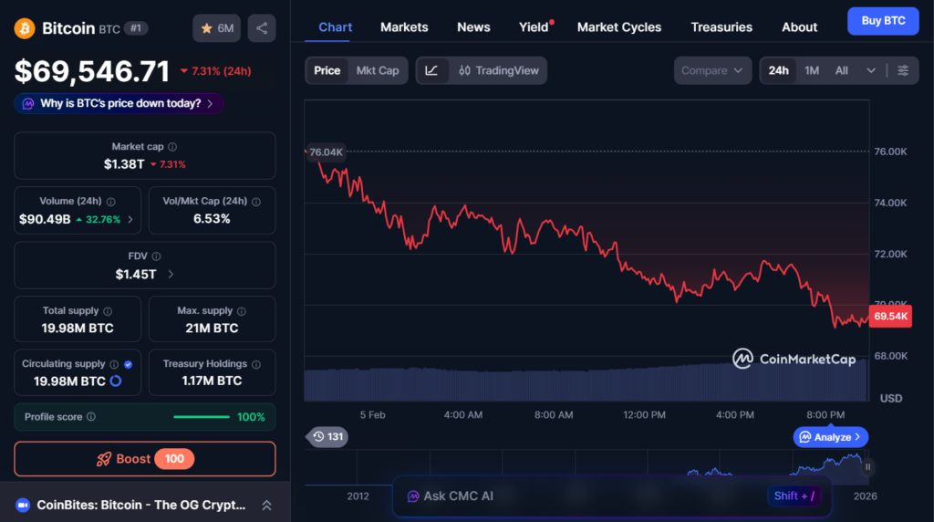Expand the CoinBites Bitcoin panel

(x=266, y=505)
